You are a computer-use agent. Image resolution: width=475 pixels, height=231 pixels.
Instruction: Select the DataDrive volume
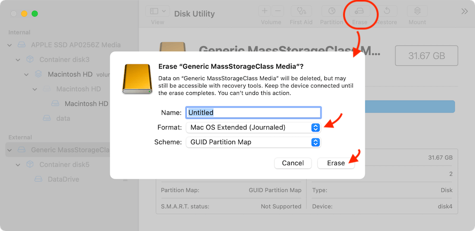tap(63, 179)
